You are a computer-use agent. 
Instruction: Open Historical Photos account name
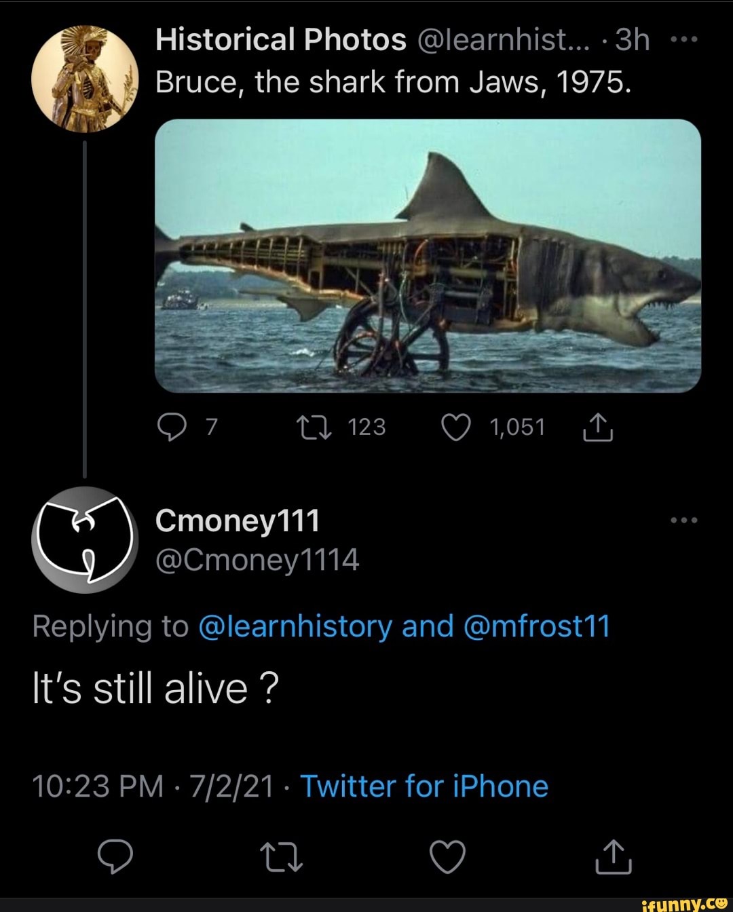280,40
